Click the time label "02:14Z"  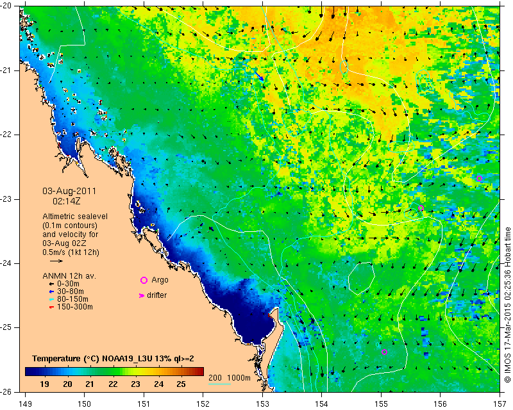pos(67,201)
